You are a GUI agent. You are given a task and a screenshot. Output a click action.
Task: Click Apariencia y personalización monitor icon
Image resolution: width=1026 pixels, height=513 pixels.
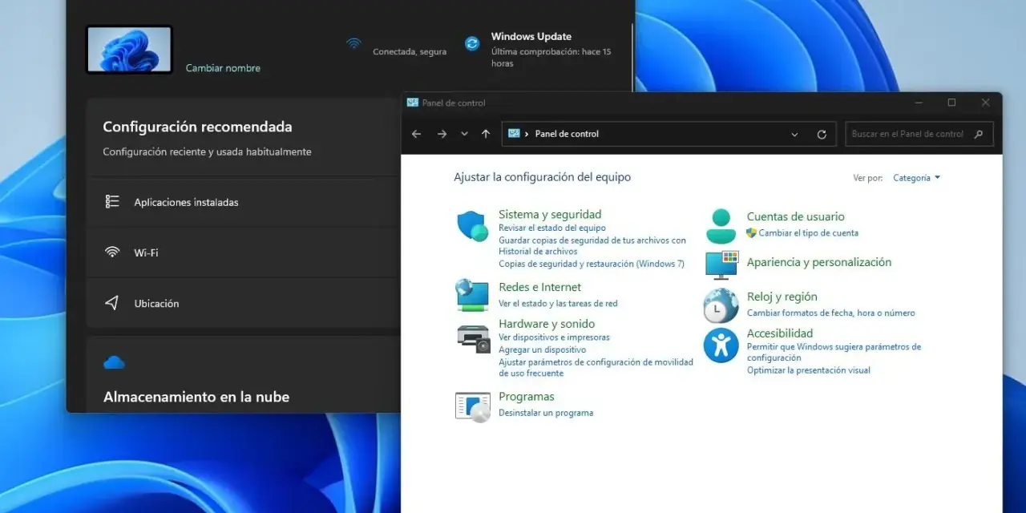pos(721,264)
